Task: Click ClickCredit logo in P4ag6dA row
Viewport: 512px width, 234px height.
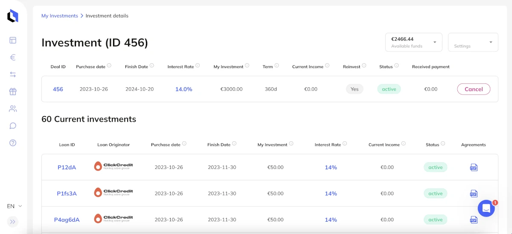Action: pyautogui.click(x=113, y=219)
